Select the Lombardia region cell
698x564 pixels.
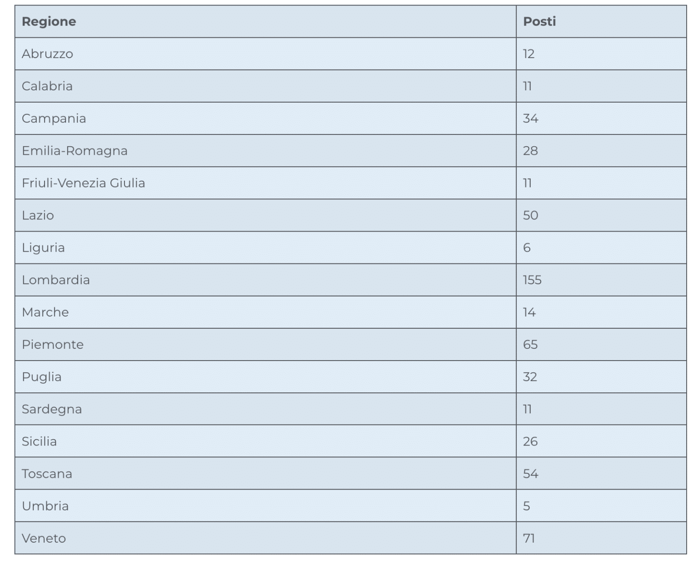coord(56,280)
